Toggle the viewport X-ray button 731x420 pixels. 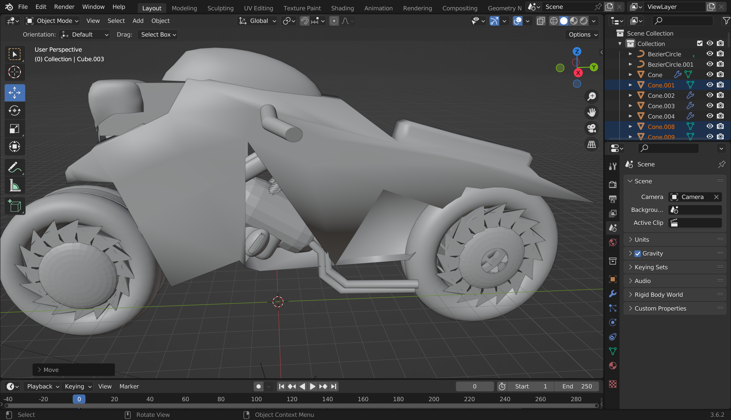click(x=541, y=21)
